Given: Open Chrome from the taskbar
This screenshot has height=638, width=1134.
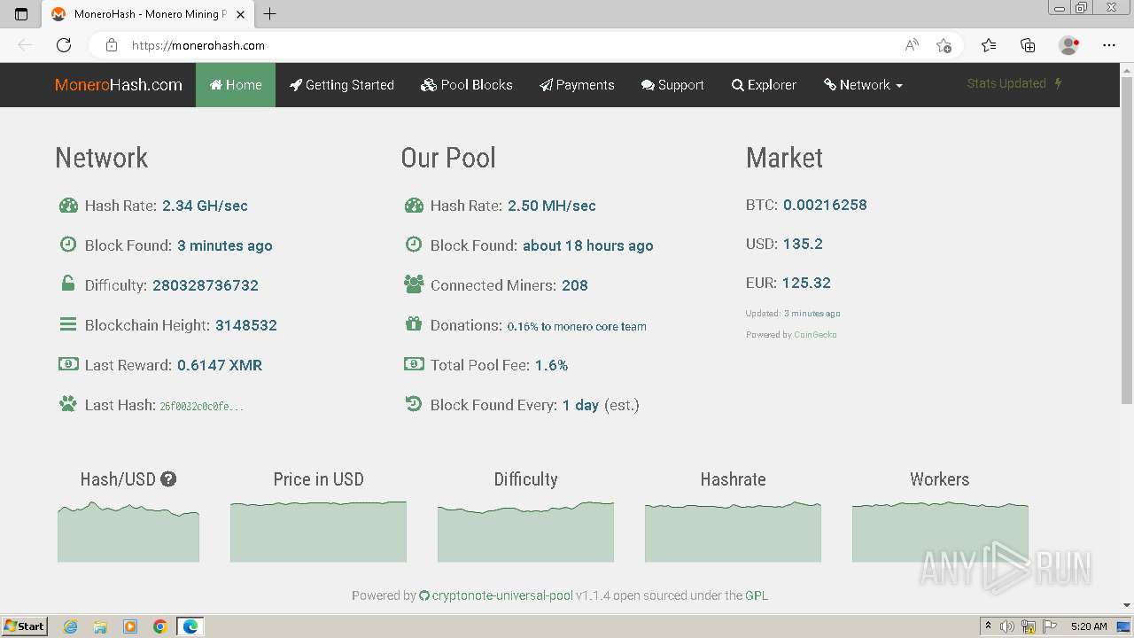Looking at the screenshot, I should click(x=159, y=626).
